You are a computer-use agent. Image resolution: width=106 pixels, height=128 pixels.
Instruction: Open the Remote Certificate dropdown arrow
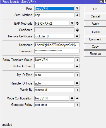click(77, 36)
